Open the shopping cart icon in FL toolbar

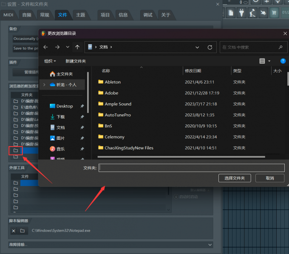pyautogui.click(x=274, y=13)
